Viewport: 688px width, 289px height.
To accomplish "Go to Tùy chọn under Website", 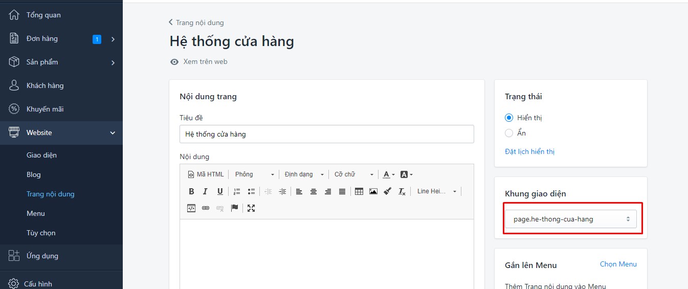I will pyautogui.click(x=41, y=233).
